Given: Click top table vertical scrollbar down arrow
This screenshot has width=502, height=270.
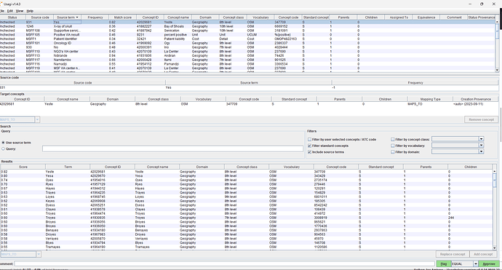Looking at the screenshot, I should [497, 70].
